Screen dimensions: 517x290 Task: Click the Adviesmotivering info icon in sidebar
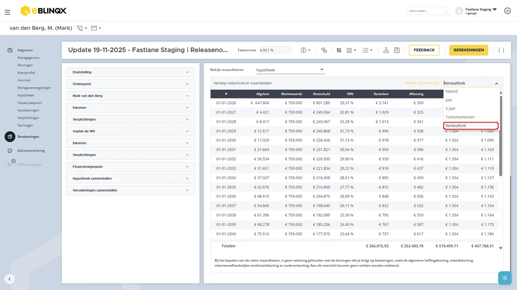pyautogui.click(x=10, y=151)
